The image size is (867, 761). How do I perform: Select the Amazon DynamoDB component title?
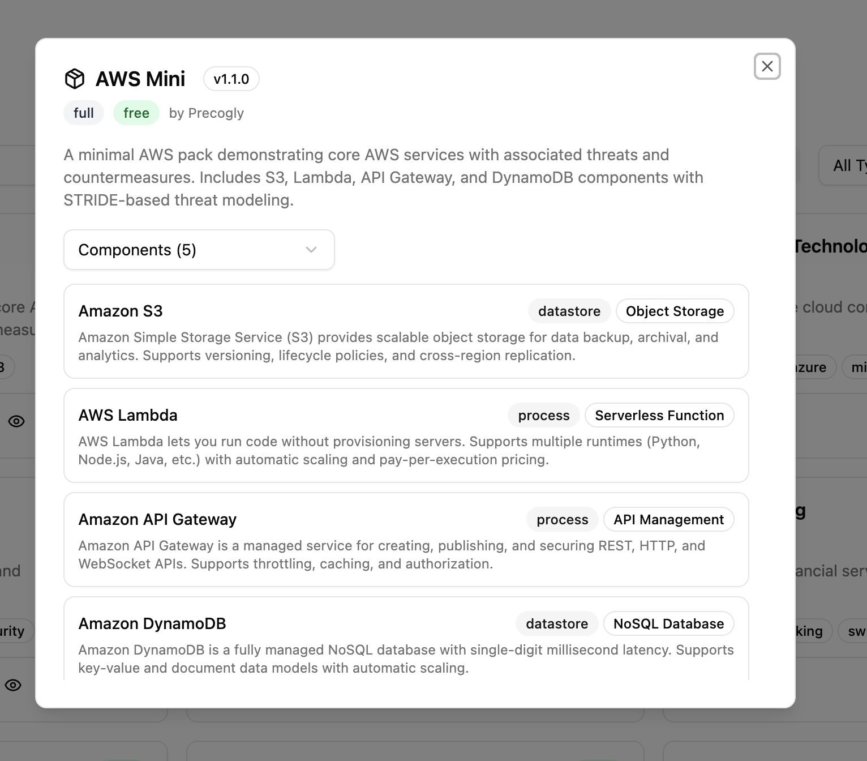click(152, 623)
